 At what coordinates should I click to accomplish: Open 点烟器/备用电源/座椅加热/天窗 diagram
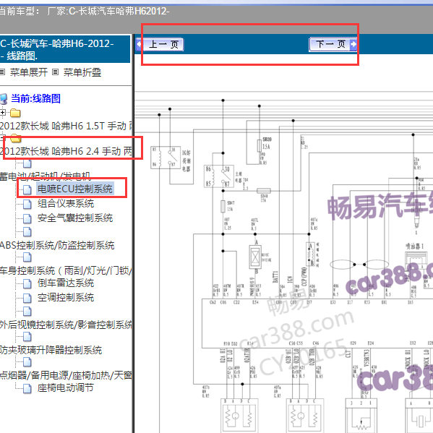point(66,375)
